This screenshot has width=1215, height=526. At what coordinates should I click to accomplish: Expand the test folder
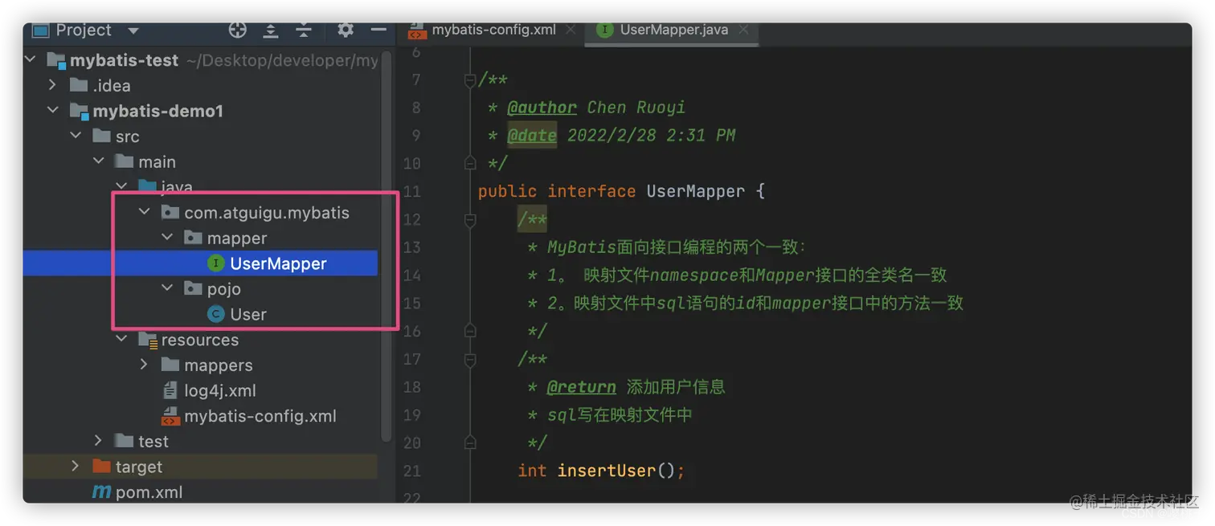[99, 441]
